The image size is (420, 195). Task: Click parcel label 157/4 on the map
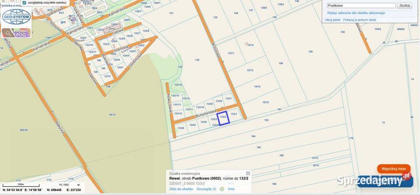point(257,86)
